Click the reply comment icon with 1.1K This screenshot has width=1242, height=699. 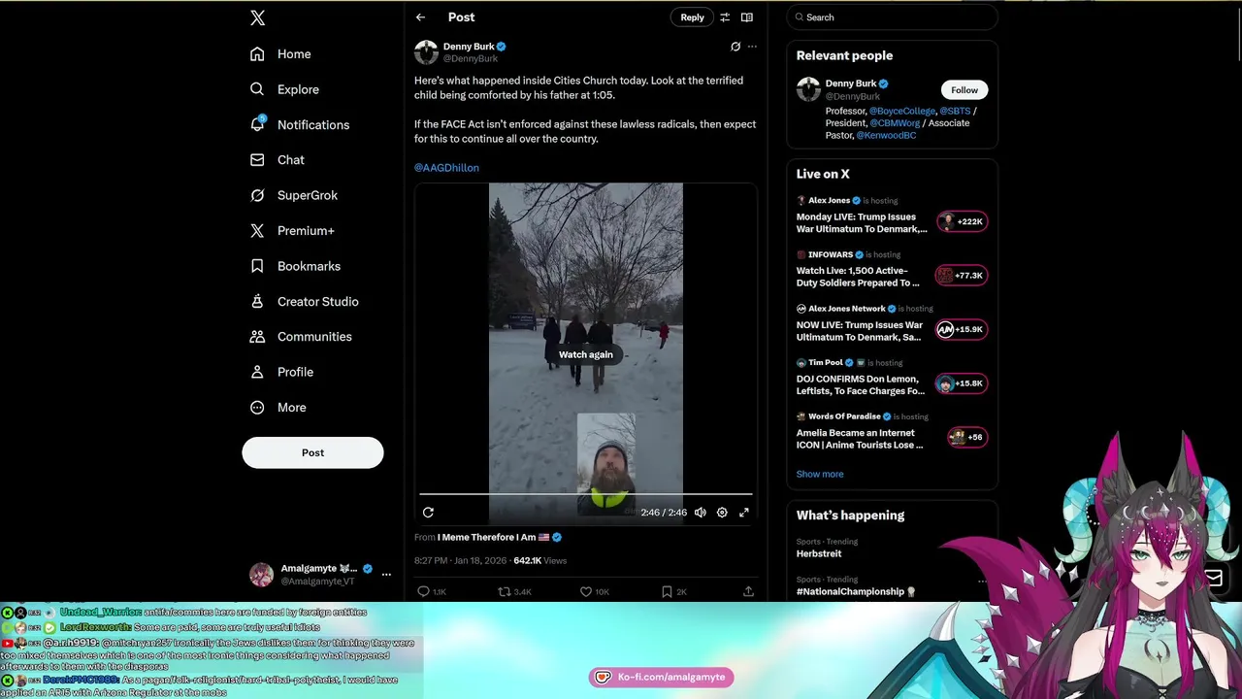point(431,591)
